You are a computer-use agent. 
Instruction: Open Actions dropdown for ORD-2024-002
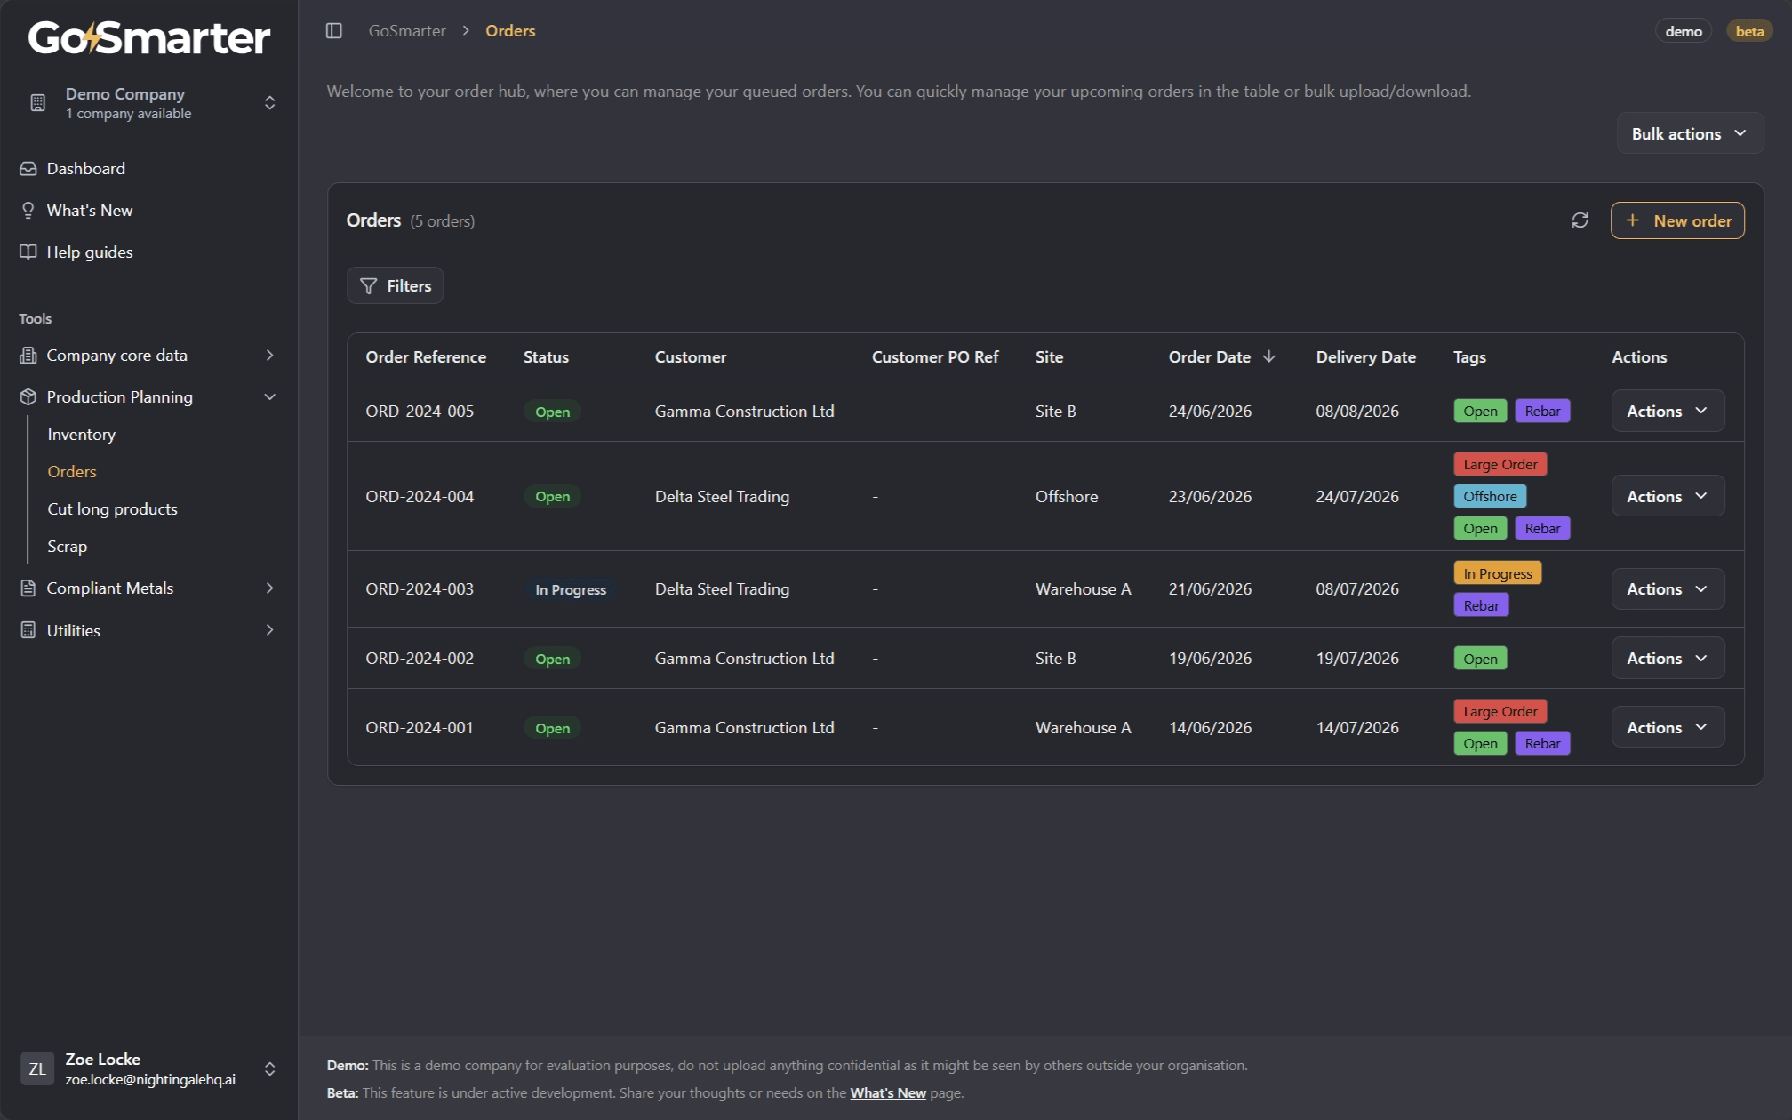click(1668, 659)
